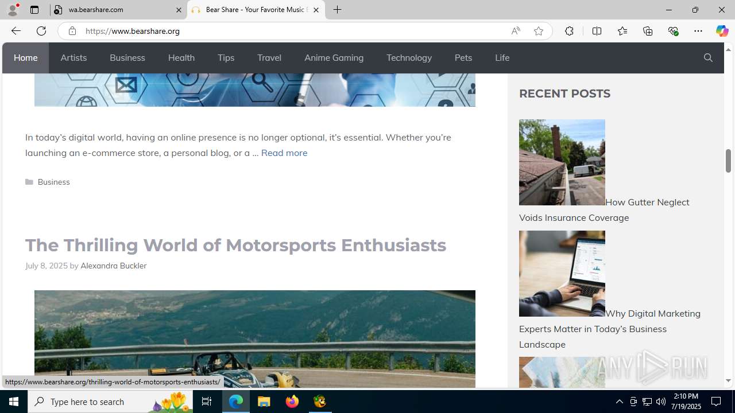View site information padlock icon
735x413 pixels.
click(72, 31)
